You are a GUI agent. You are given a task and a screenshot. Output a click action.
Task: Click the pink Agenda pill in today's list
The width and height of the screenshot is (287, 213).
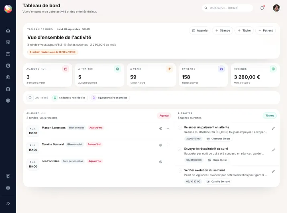tap(164, 116)
